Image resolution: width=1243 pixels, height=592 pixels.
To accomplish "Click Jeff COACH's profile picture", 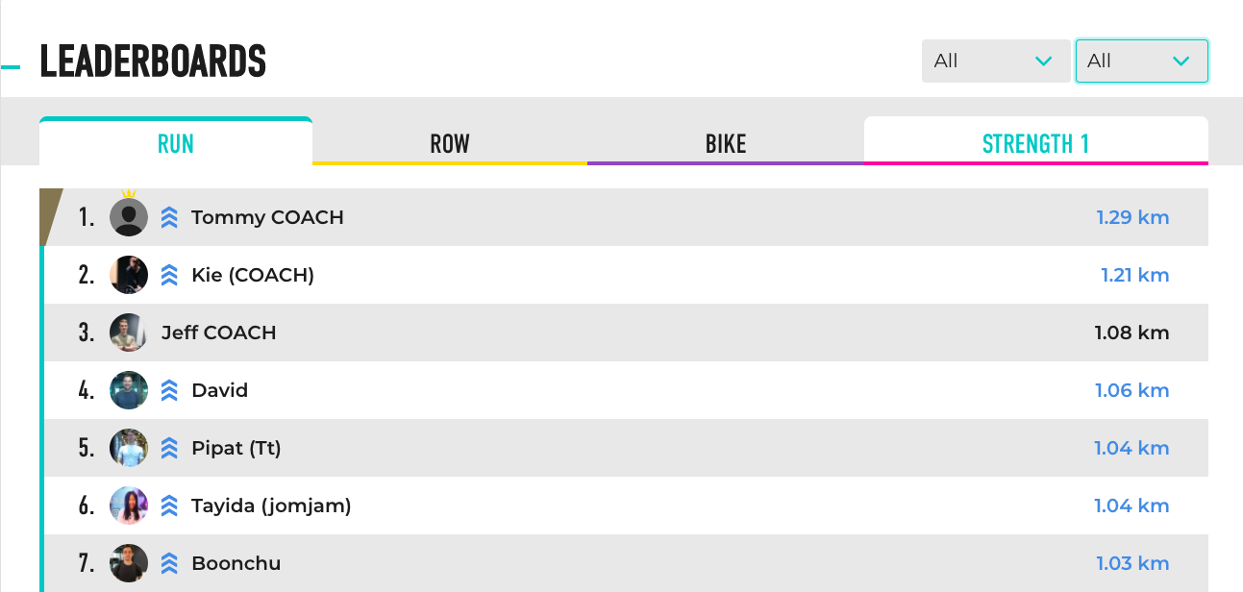I will pos(129,333).
